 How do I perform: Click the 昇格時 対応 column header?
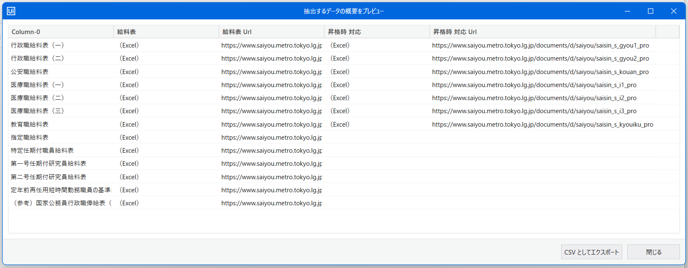[x=377, y=32]
